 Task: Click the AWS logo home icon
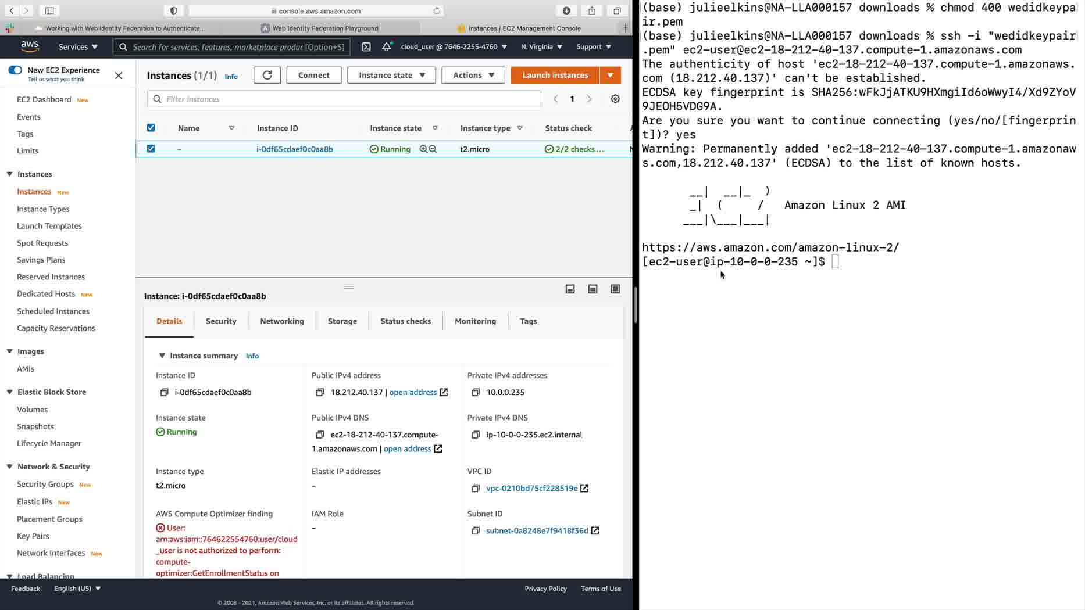pos(30,46)
